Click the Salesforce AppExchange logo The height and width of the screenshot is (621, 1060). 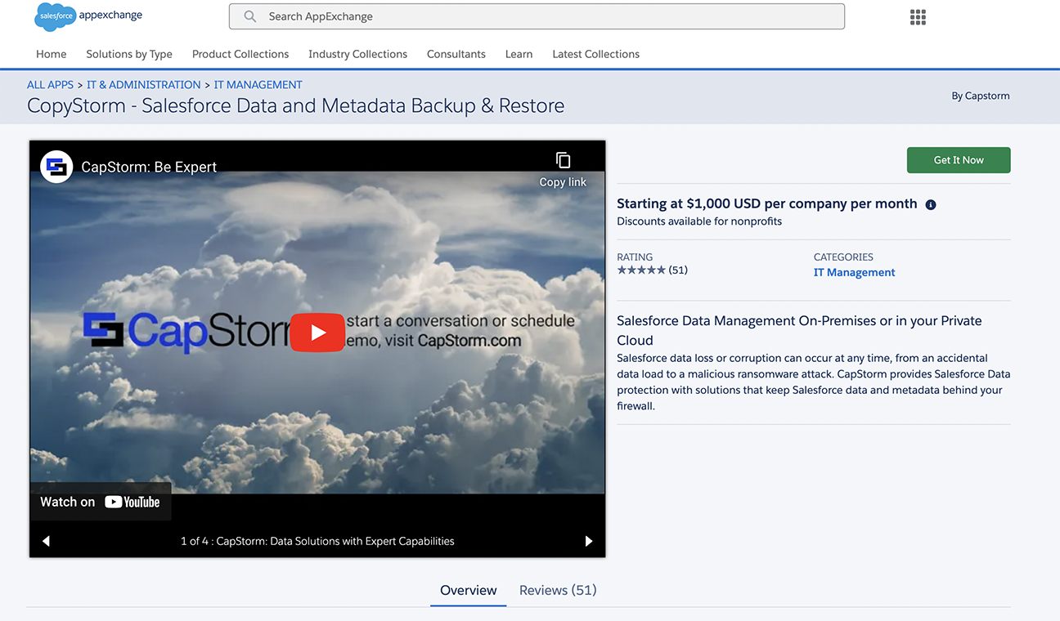(88, 16)
